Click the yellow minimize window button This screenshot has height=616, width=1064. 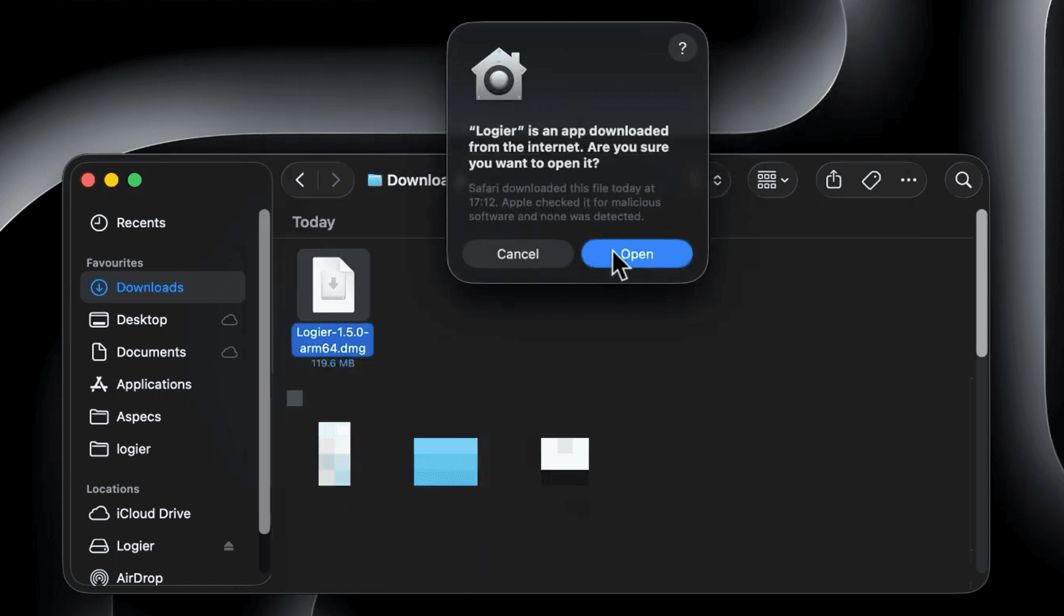pyautogui.click(x=111, y=180)
